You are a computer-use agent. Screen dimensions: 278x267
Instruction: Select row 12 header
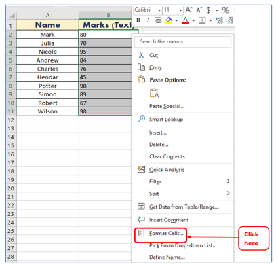[x=11, y=120]
